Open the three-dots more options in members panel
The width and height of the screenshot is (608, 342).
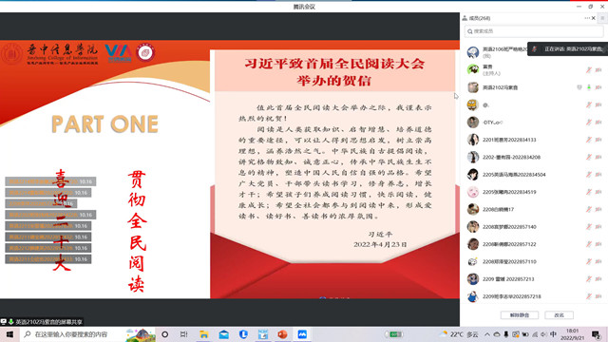coord(587,18)
